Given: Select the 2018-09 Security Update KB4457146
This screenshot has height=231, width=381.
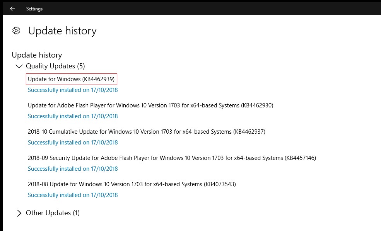Looking at the screenshot, I should point(172,158).
